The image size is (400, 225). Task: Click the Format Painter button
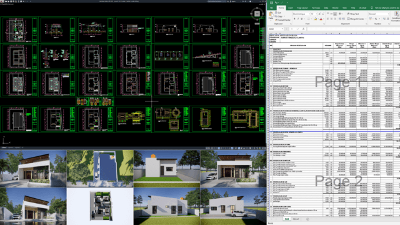pyautogui.click(x=282, y=19)
